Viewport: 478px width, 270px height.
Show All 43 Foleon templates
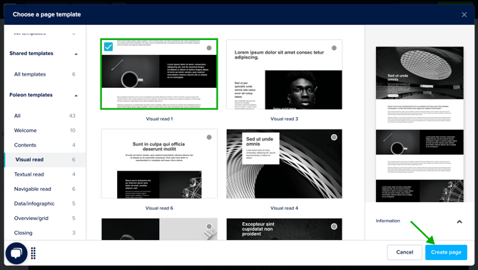tap(45, 116)
